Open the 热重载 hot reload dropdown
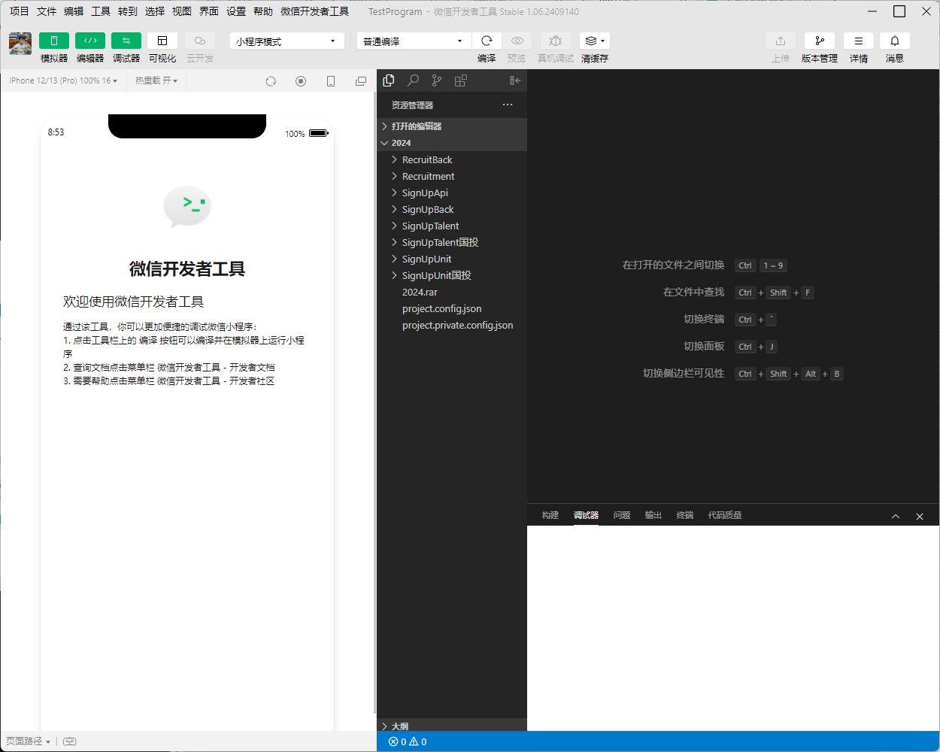The width and height of the screenshot is (940, 752). click(x=156, y=80)
